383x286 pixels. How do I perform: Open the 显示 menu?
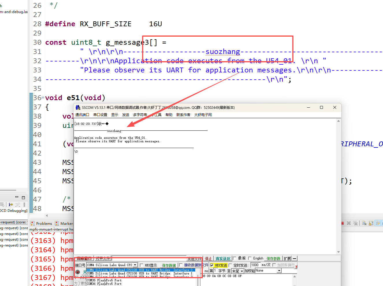click(115, 115)
